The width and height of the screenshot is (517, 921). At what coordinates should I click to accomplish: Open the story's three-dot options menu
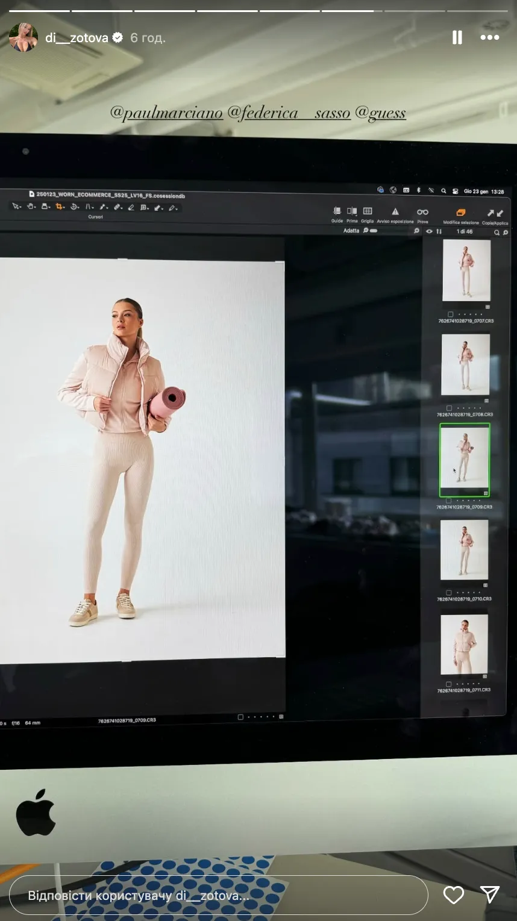tap(489, 38)
